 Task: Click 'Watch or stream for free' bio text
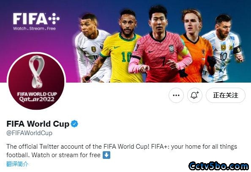66,155
